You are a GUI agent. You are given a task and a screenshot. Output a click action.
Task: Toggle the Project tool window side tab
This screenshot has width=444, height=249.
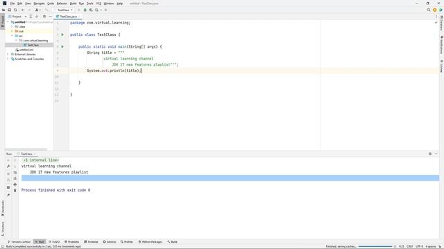3,22
